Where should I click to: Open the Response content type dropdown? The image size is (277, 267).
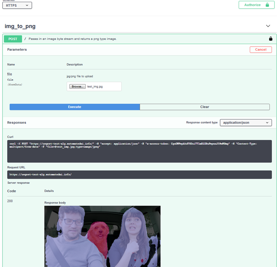point(246,123)
